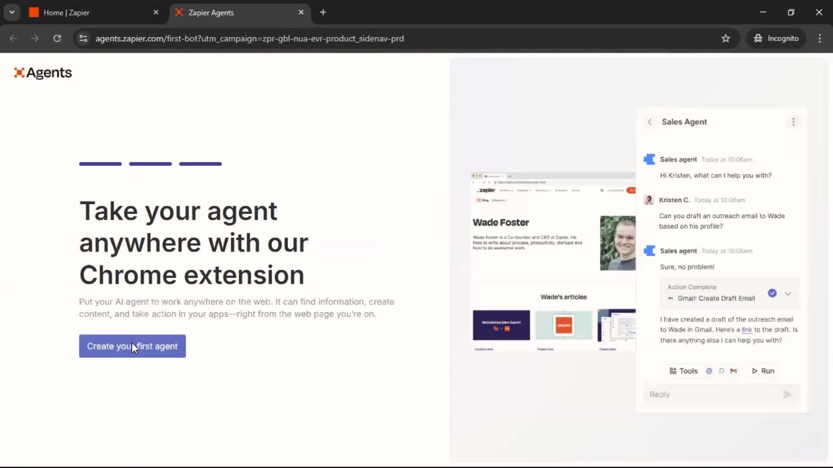
Task: Open the browser tab list dropdown
Action: (x=12, y=12)
